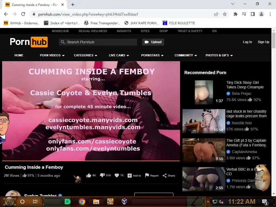
Task: Click the video progress bar under the player
Action: point(91,161)
